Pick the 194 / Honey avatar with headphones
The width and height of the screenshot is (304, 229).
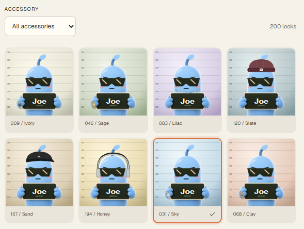coord(113,172)
